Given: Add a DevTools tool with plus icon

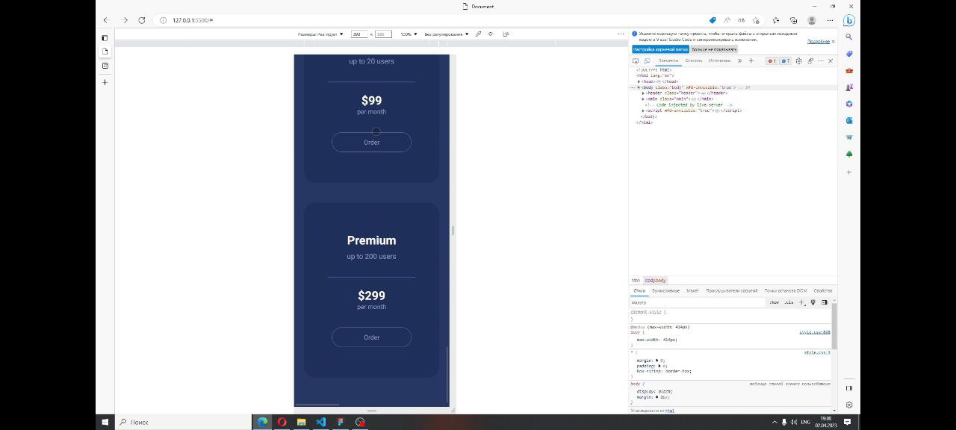Looking at the screenshot, I should coord(751,61).
